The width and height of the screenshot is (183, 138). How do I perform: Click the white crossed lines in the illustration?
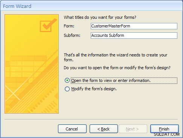[12, 93]
